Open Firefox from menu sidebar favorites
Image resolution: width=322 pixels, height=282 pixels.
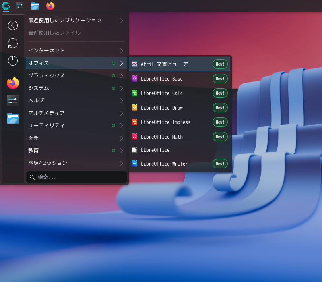point(13,83)
